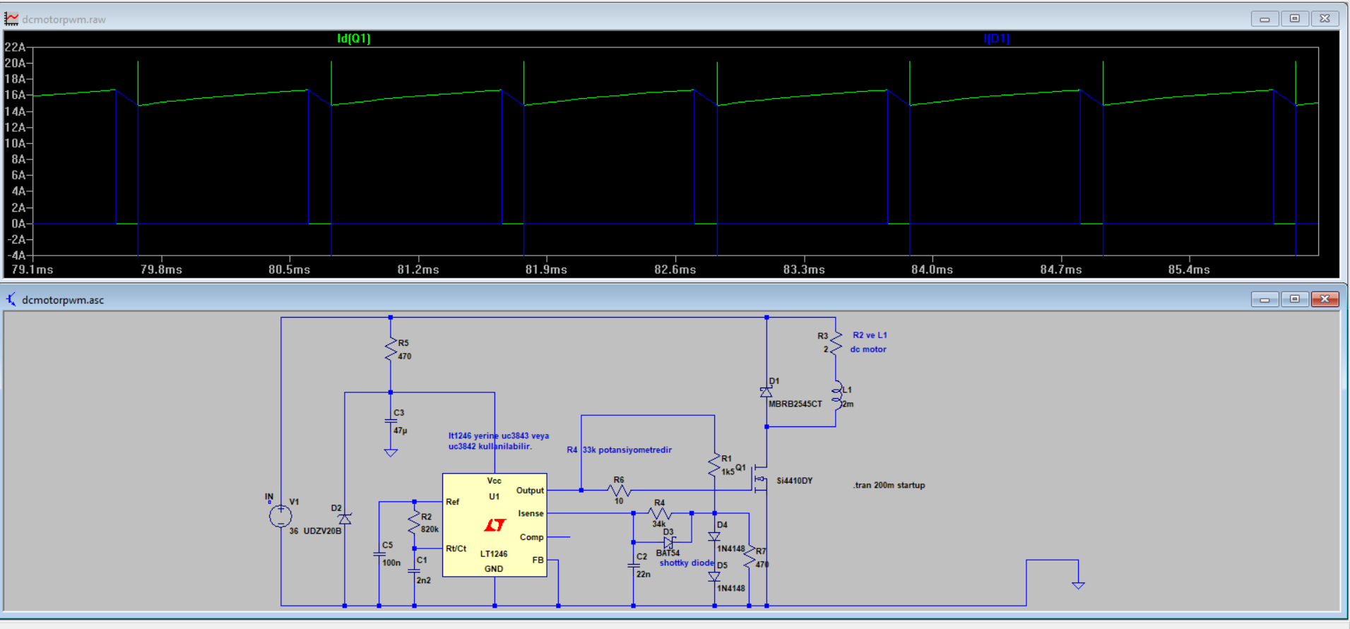Click the Id(Q1) trace label
The image size is (1350, 629).
tap(353, 38)
